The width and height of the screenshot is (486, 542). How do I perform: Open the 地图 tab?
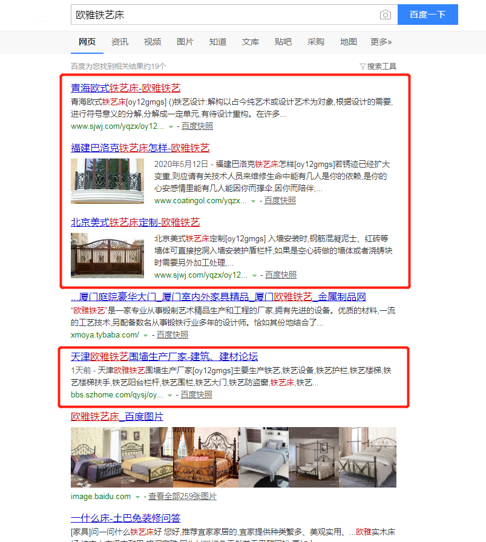pos(349,42)
